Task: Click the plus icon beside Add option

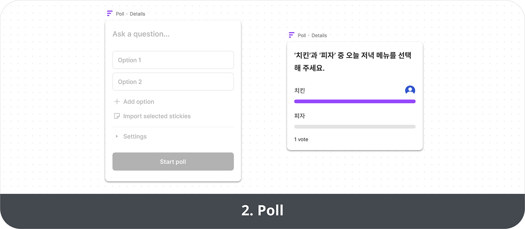Action: pyautogui.click(x=117, y=101)
